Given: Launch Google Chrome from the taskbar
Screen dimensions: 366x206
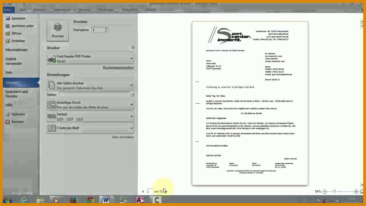Looking at the screenshot, I should (x=90, y=200).
